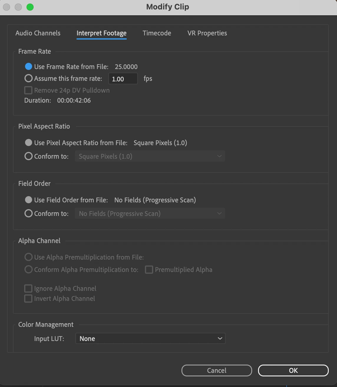Select Conform Alpha Premultiplication to radio
Image resolution: width=337 pixels, height=387 pixels.
[29, 270]
